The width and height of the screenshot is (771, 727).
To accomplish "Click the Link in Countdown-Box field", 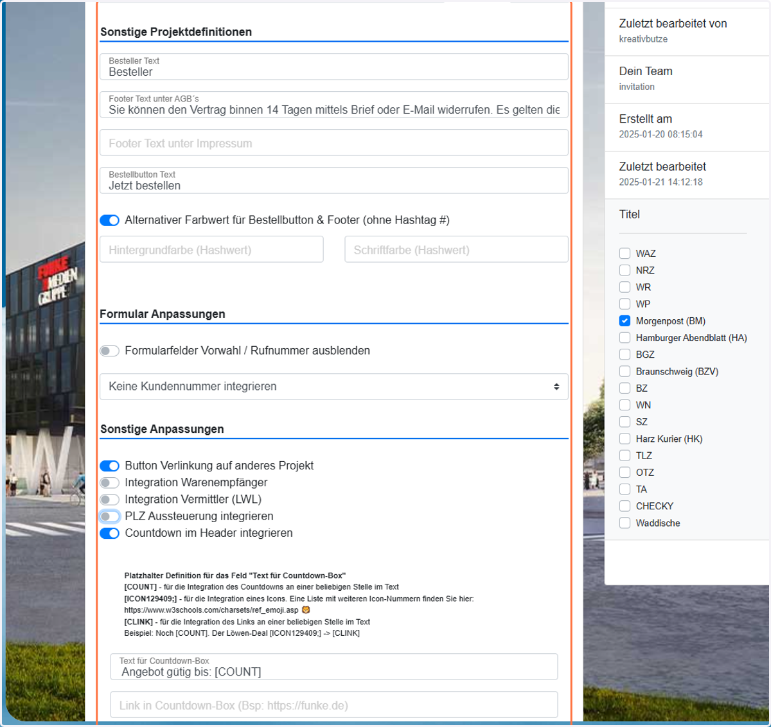I will pos(334,705).
